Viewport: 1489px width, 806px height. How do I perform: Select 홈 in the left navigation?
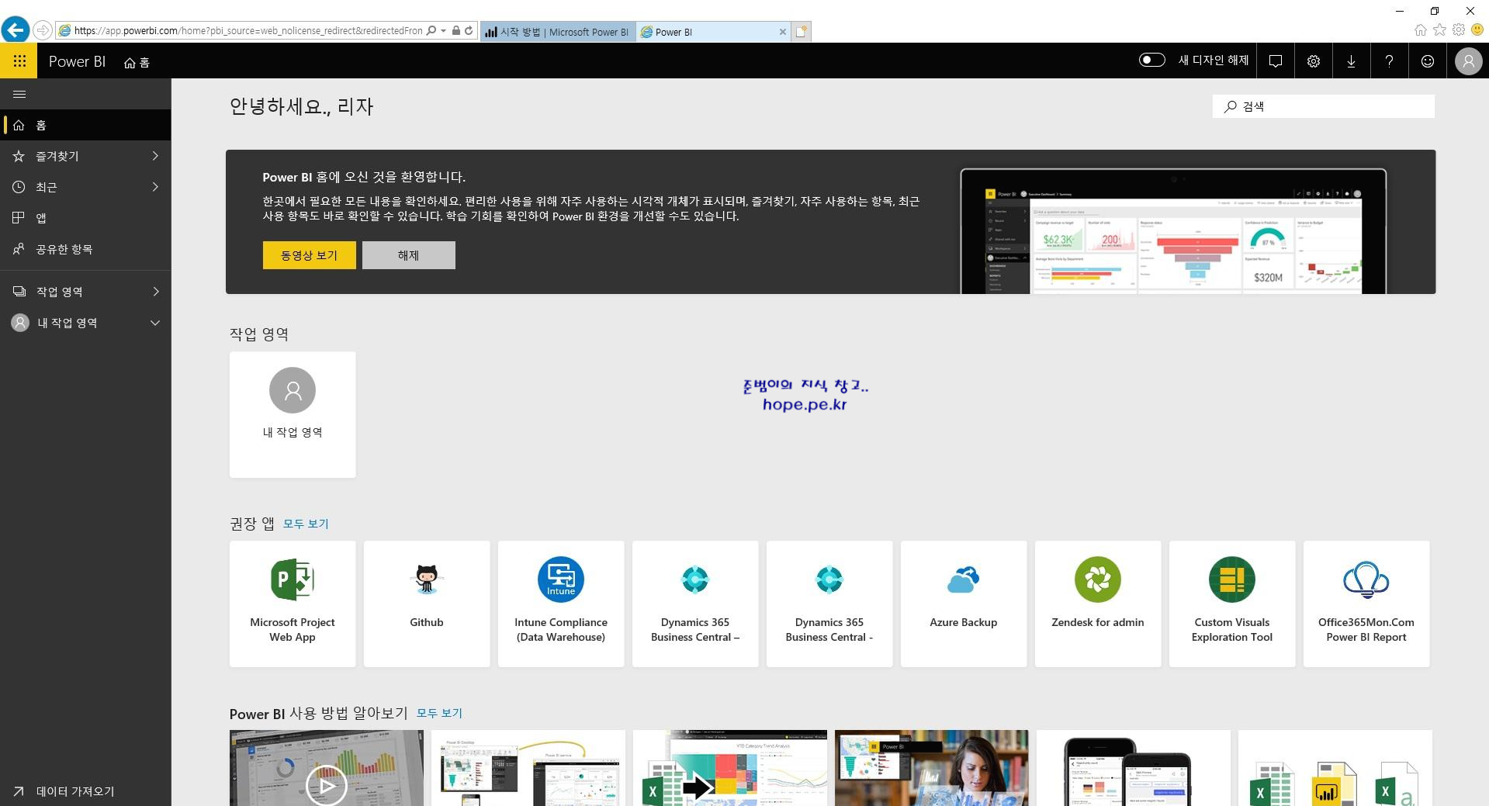(x=85, y=125)
